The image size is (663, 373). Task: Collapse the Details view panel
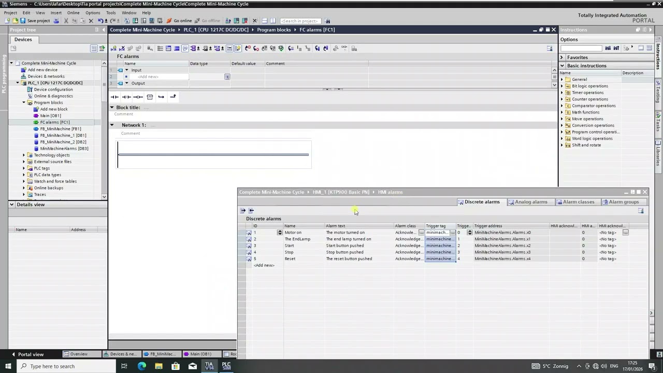point(11,205)
